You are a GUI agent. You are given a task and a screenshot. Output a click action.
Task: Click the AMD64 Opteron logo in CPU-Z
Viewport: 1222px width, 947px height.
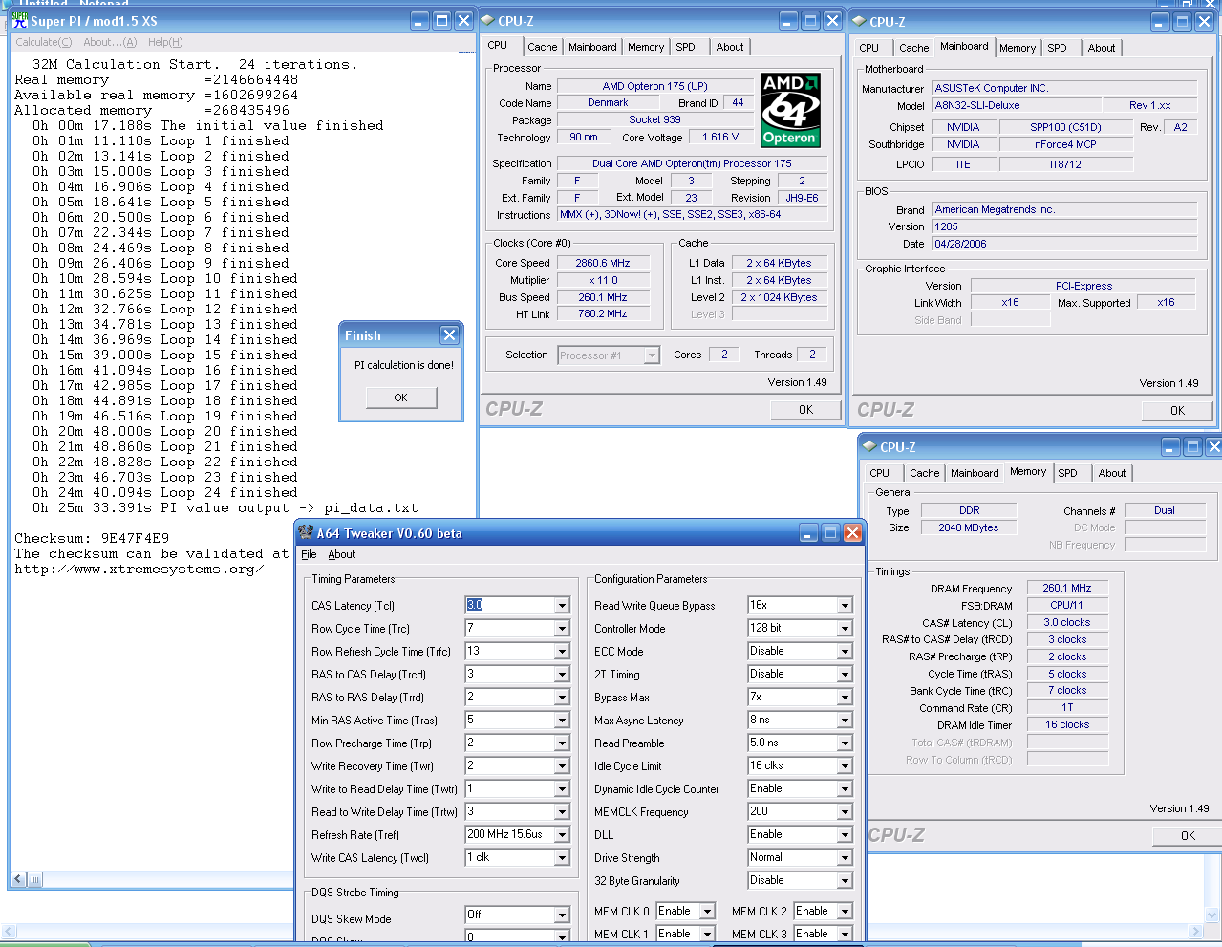coord(790,110)
